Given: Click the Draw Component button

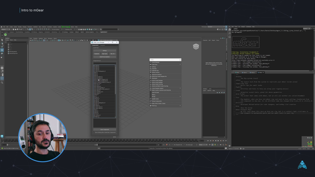Looking at the screenshot, I should click(x=105, y=129).
